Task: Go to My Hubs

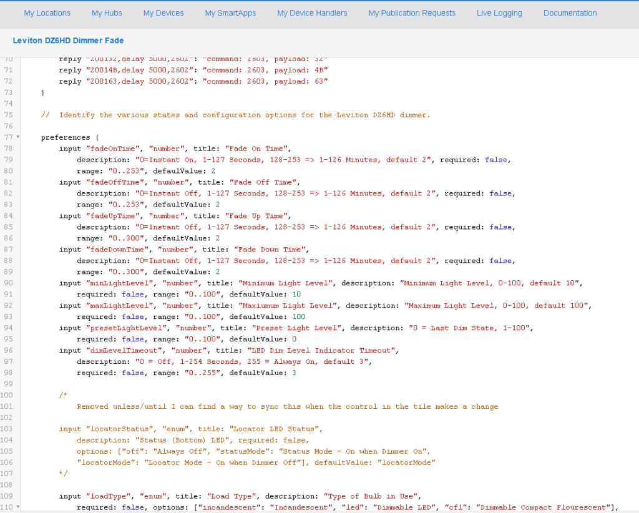Action: tap(107, 13)
